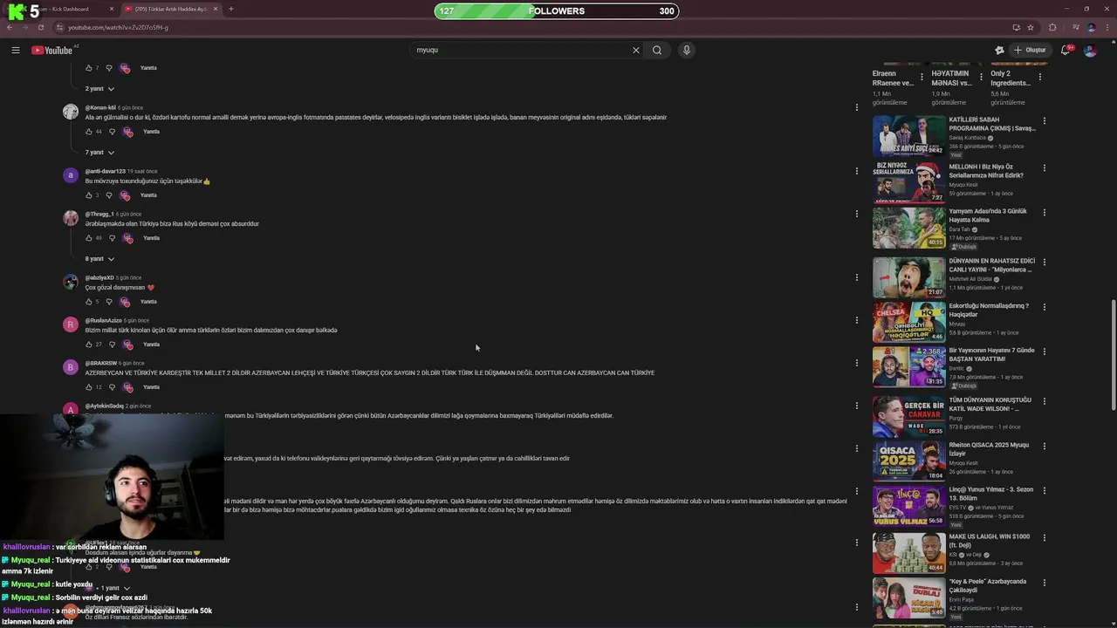Bookmark this page with the star icon
The image size is (1117, 628).
tap(1031, 27)
